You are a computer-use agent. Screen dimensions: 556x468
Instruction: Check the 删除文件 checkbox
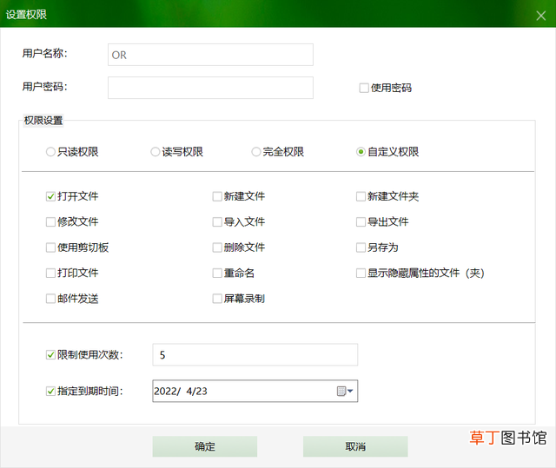217,247
